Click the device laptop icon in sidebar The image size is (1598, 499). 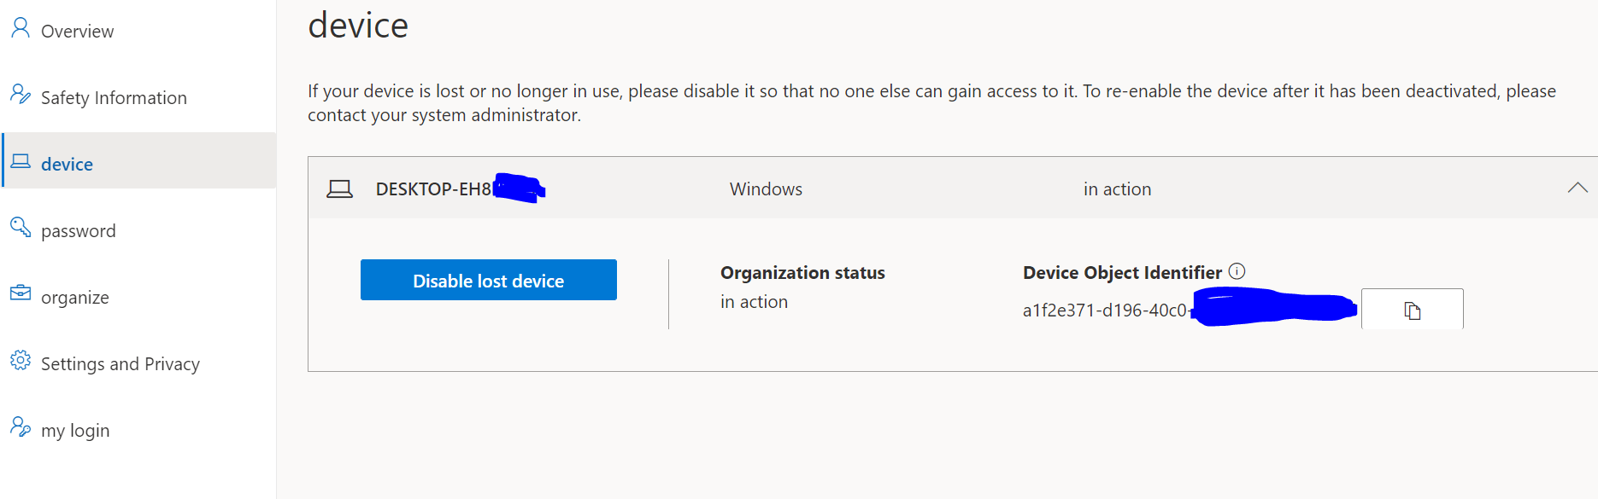point(21,161)
